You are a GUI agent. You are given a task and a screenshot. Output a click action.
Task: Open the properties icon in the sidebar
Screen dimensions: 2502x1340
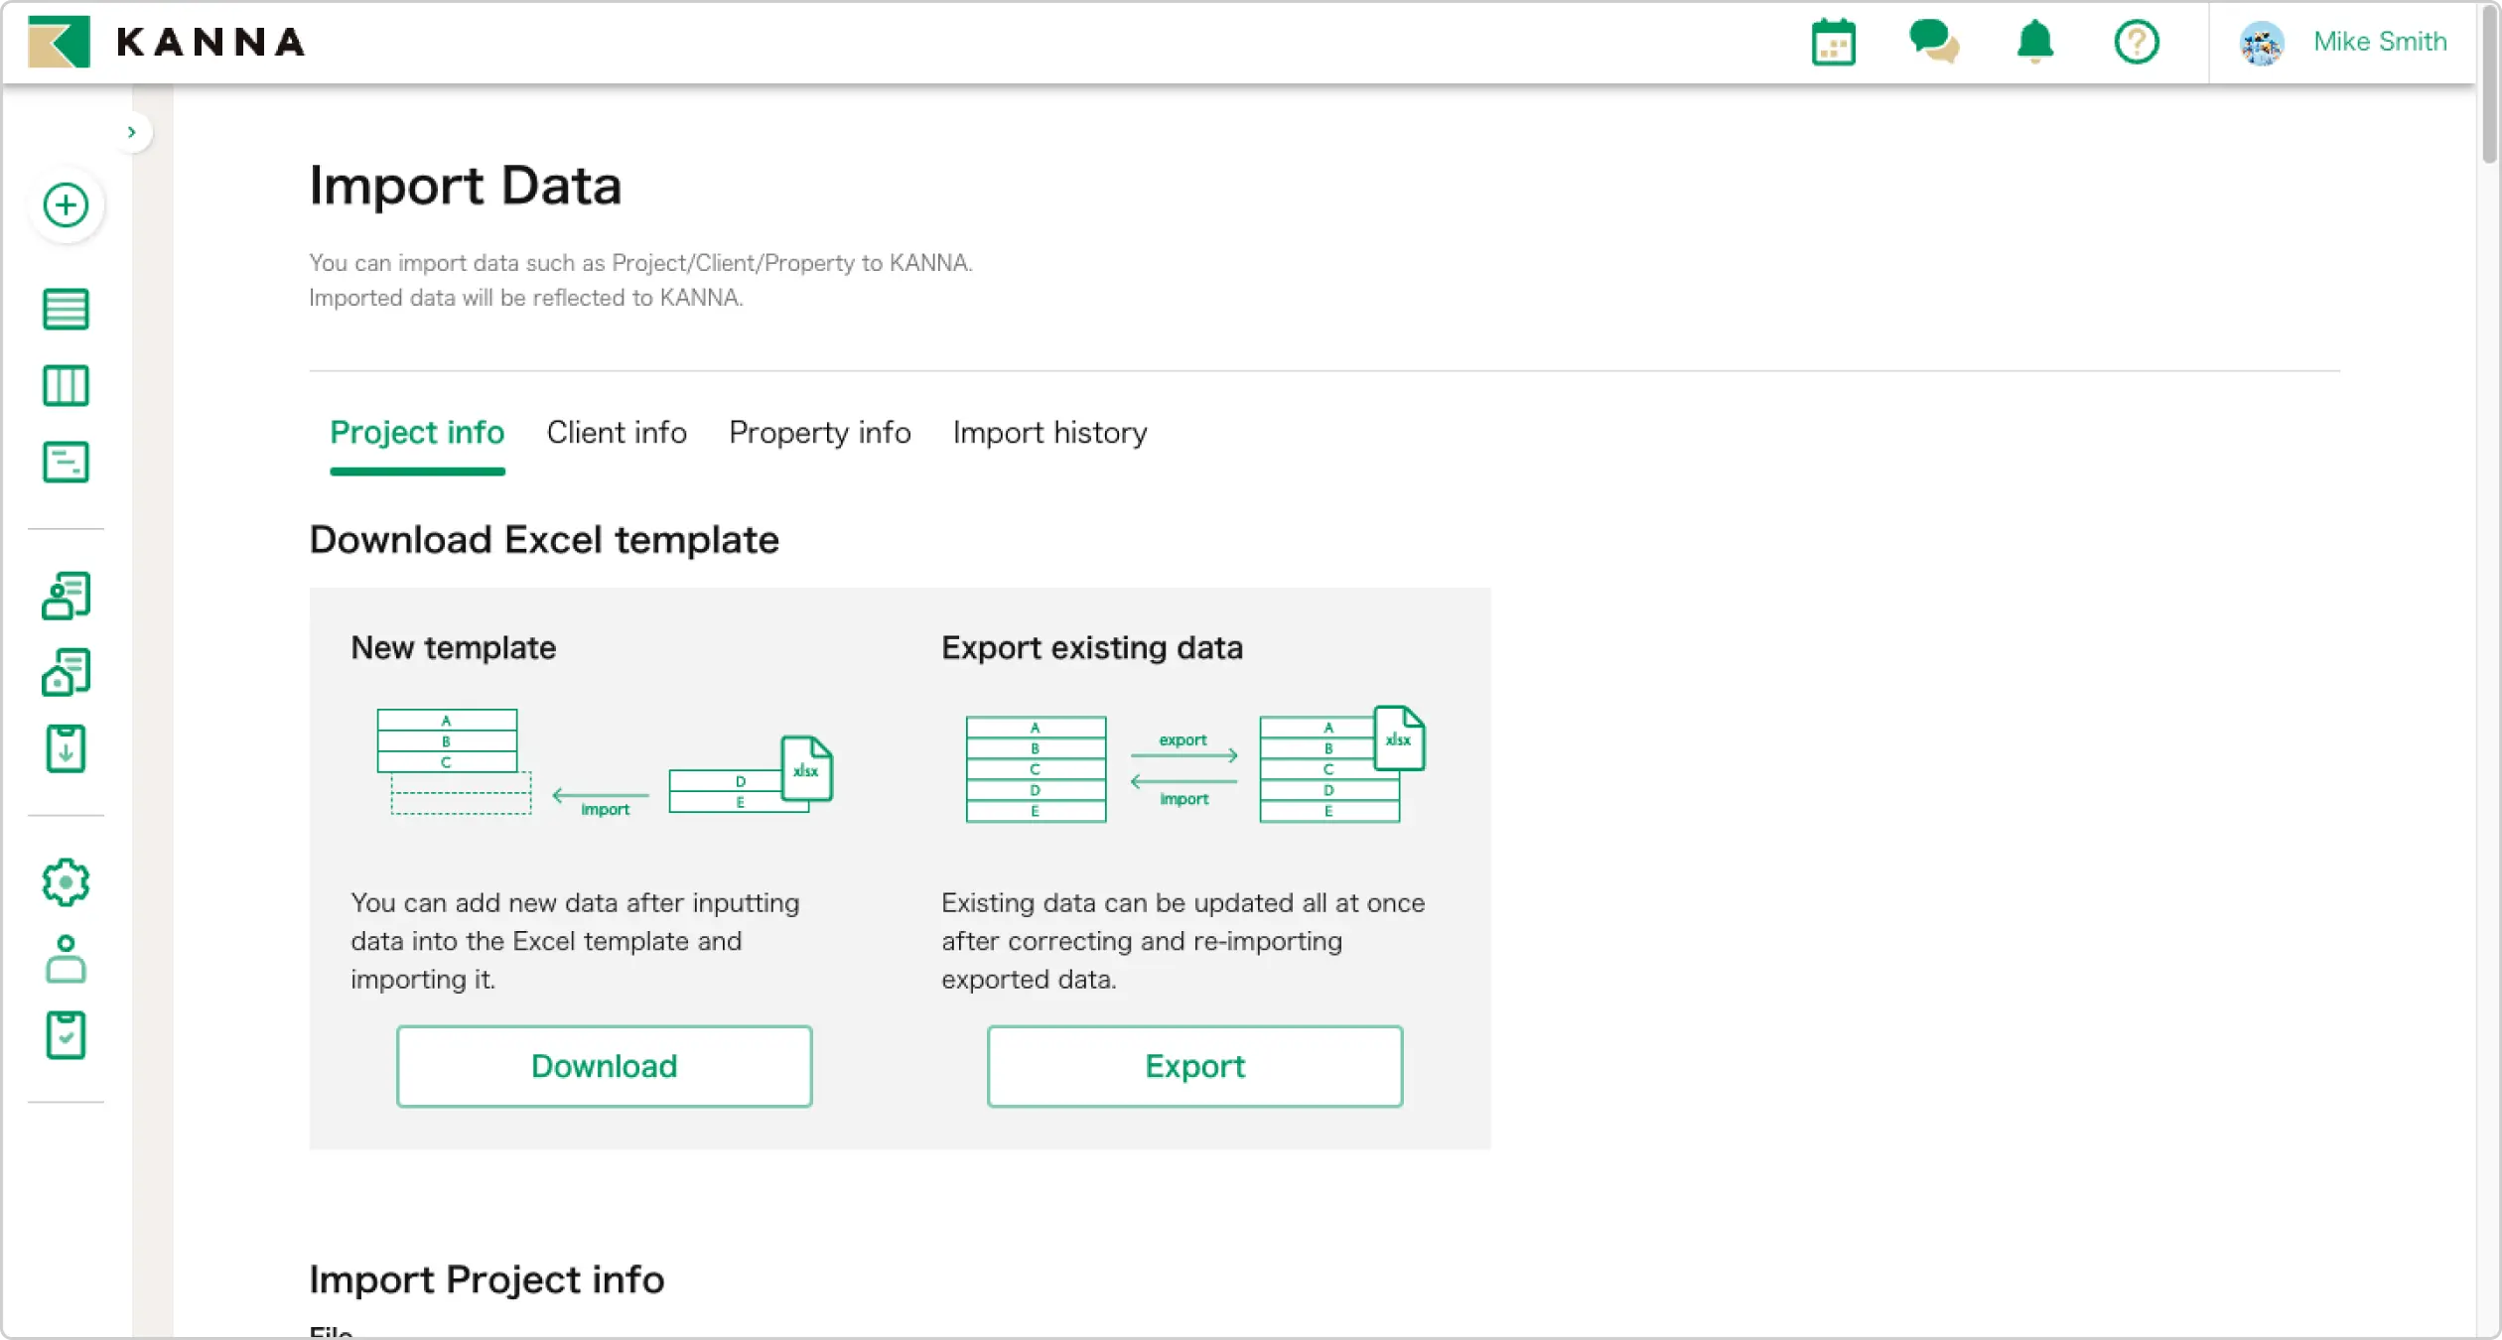(66, 672)
